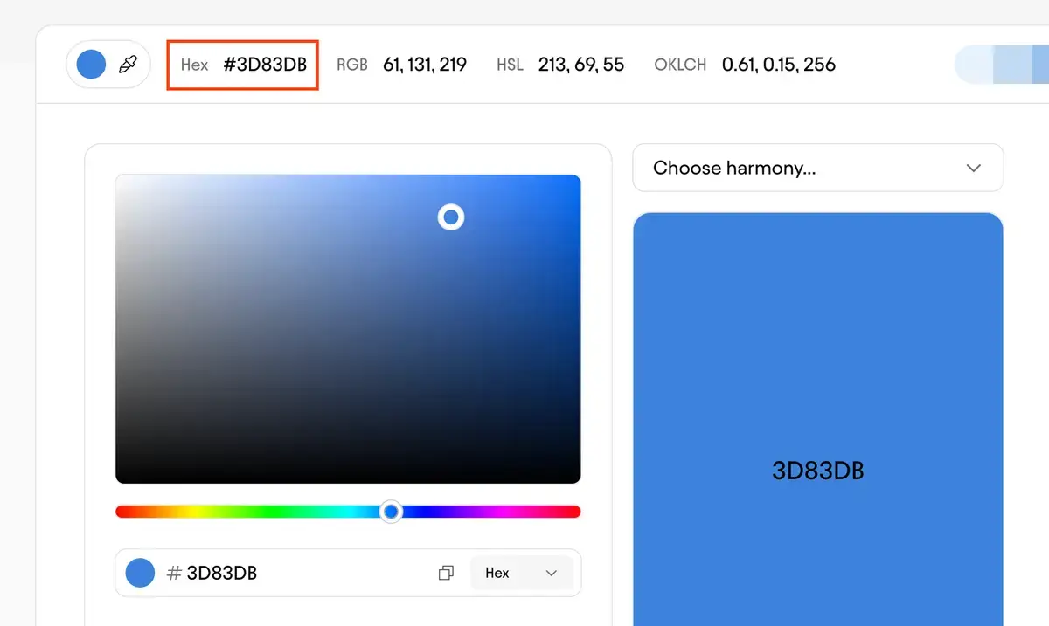Image resolution: width=1049 pixels, height=626 pixels.
Task: Open the Choose harmony dropdown
Action: [817, 168]
